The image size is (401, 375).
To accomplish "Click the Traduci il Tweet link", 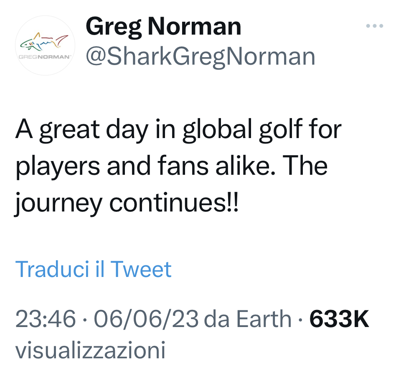I will click(x=93, y=269).
